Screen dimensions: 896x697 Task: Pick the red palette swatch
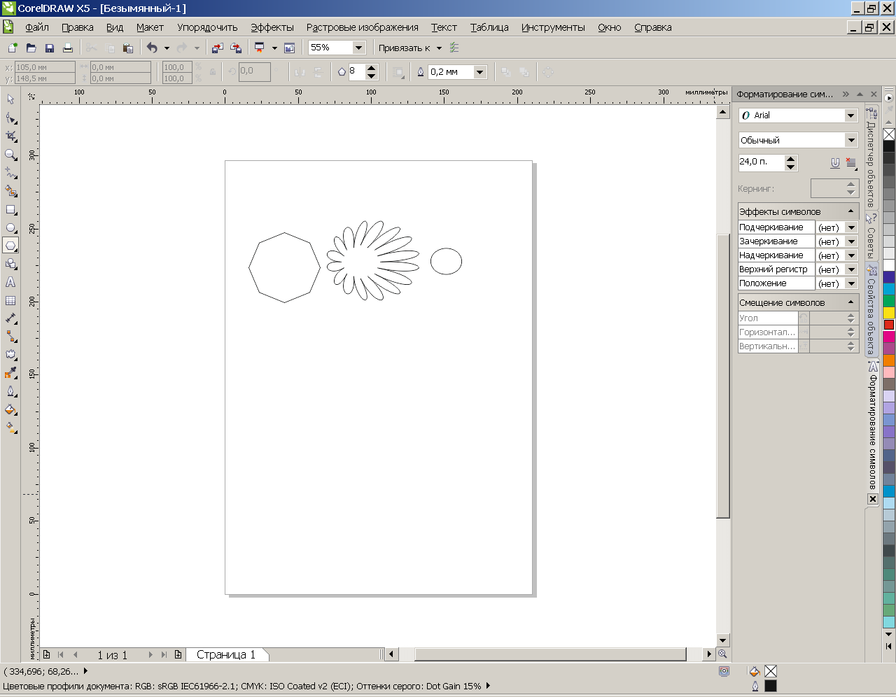pos(889,325)
